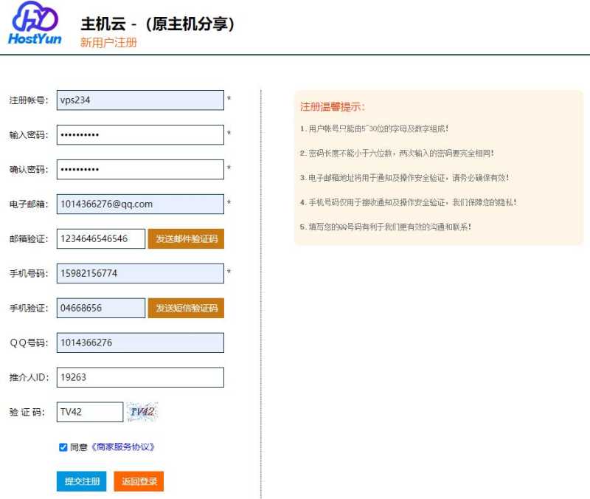590x499 pixels.
Task: Click 发送邮件验证码 button
Action: [x=187, y=238]
